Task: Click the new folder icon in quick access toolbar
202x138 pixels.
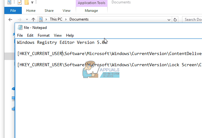Action: click(26, 2)
